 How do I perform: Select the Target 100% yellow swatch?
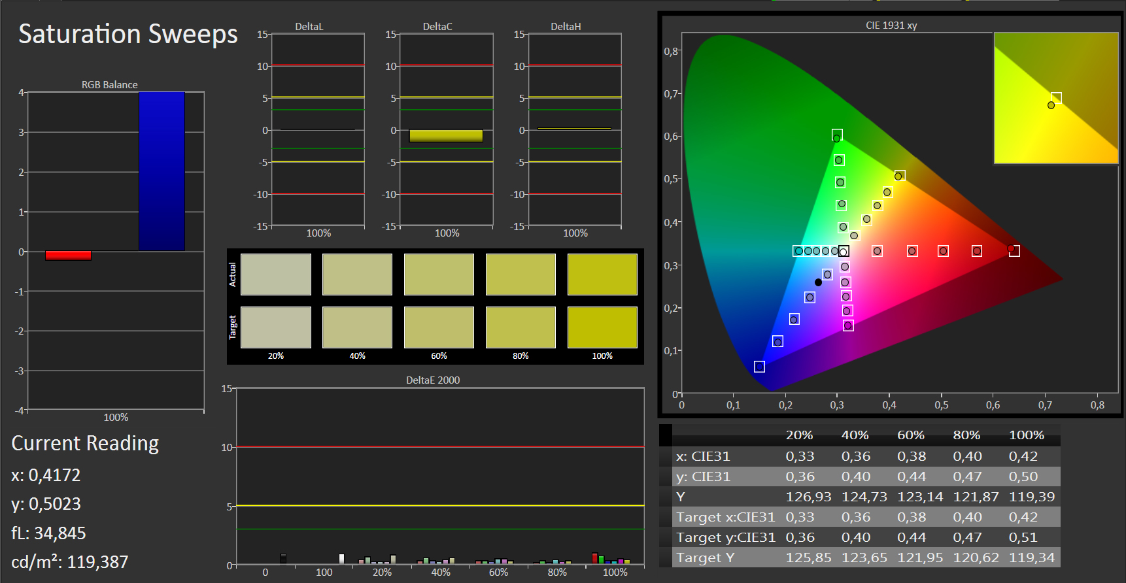602,327
